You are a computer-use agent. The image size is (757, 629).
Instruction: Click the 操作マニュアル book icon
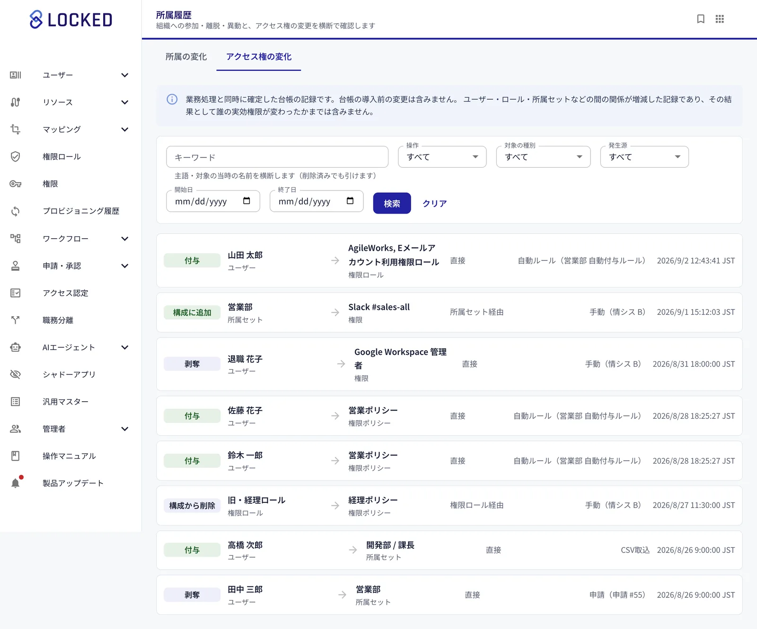[x=16, y=456]
